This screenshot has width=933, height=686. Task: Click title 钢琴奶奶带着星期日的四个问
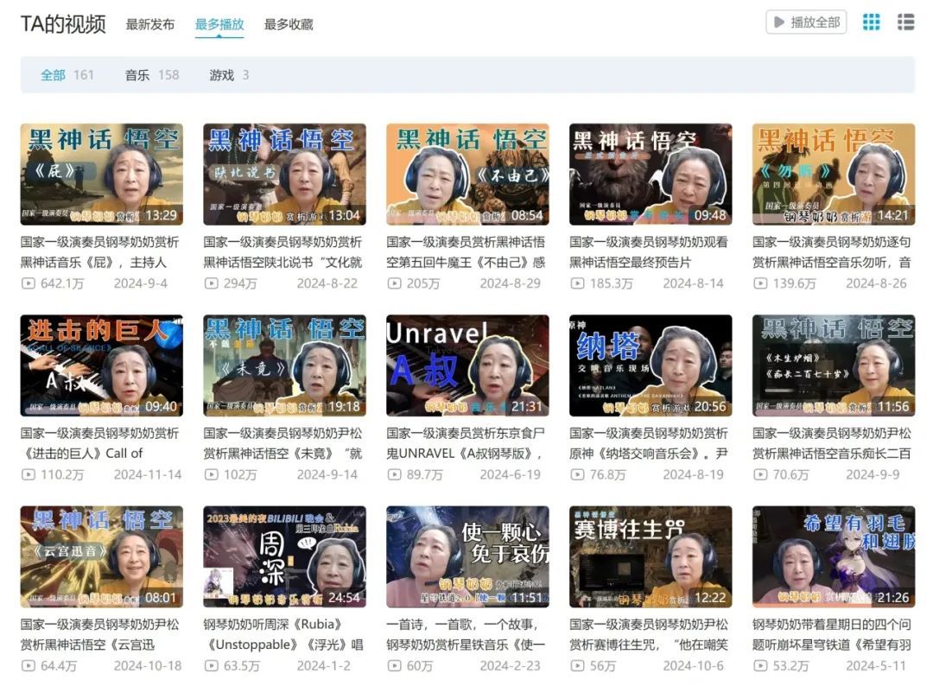click(832, 634)
